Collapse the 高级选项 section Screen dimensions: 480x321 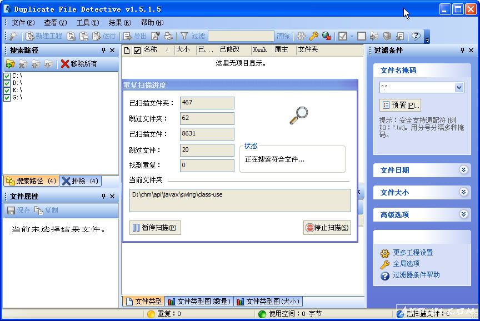point(463,213)
